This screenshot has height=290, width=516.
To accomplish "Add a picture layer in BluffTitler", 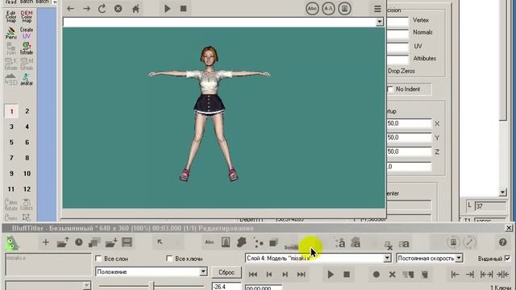I will click(226, 242).
